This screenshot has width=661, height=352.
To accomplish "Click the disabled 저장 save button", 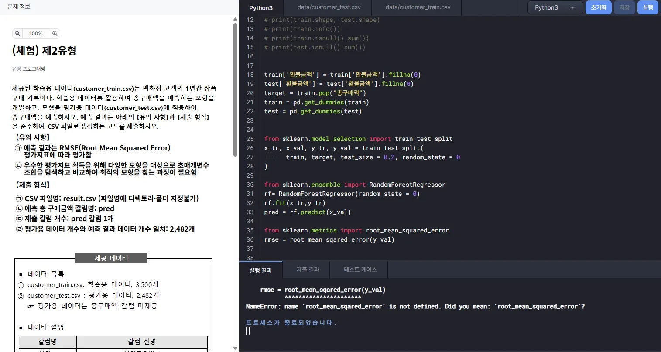I will coord(624,7).
